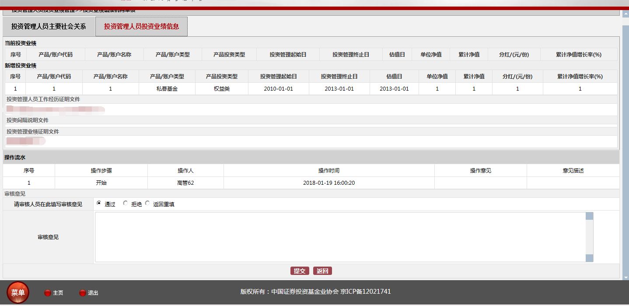Switch to 投资管理人员投资业绩信息 tab

tap(141, 26)
